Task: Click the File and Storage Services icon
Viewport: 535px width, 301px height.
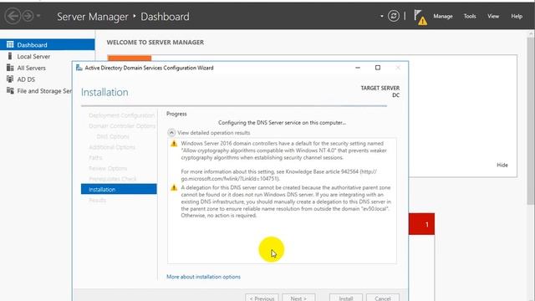Action: point(10,90)
